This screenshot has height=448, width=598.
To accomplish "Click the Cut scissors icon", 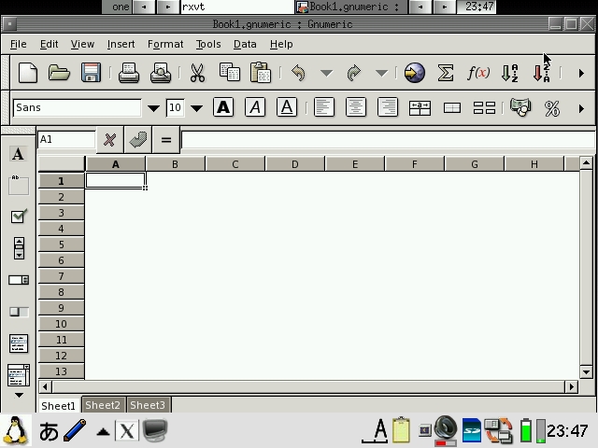I will pyautogui.click(x=197, y=73).
